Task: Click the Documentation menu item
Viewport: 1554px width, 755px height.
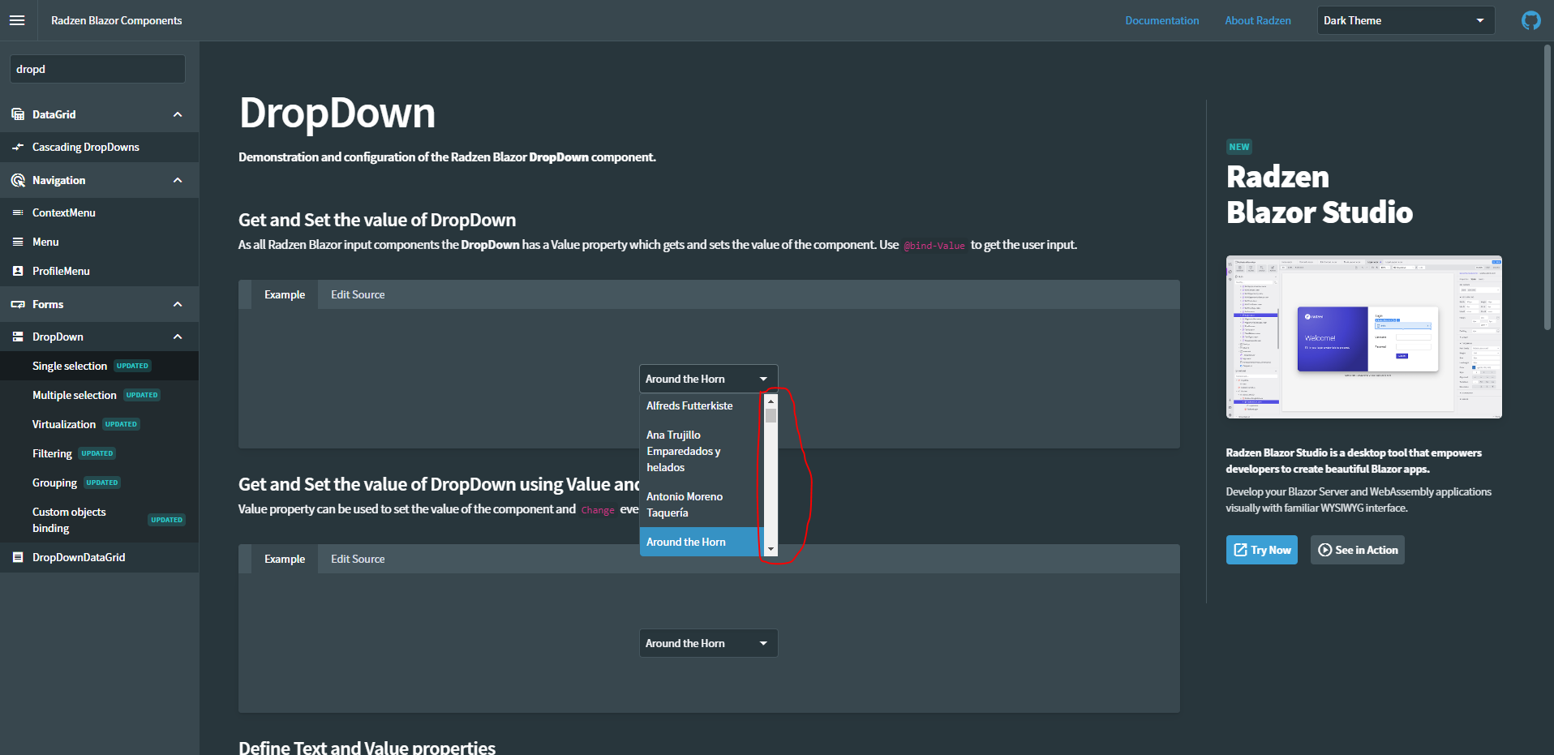Action: coord(1161,20)
